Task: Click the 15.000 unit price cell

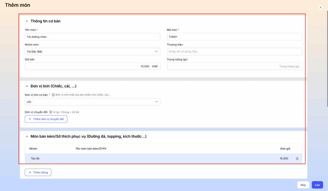Action: [x=283, y=159]
